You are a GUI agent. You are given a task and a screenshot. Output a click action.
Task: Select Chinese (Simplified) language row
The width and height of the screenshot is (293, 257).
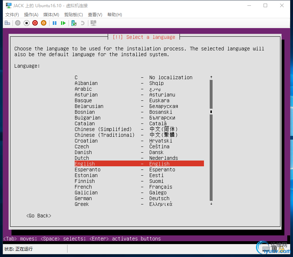coord(139,129)
